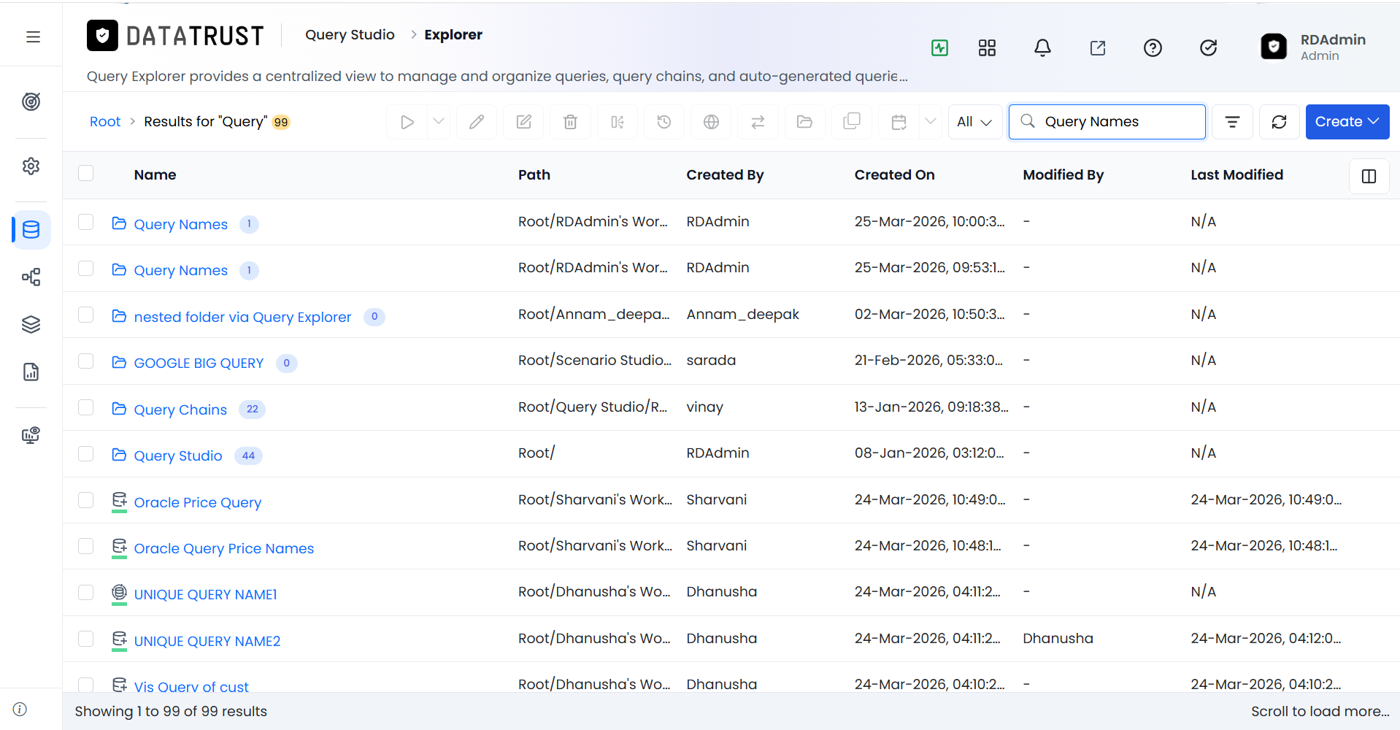The width and height of the screenshot is (1400, 730).
Task: Click the Query Names search field
Action: pyautogui.click(x=1107, y=122)
